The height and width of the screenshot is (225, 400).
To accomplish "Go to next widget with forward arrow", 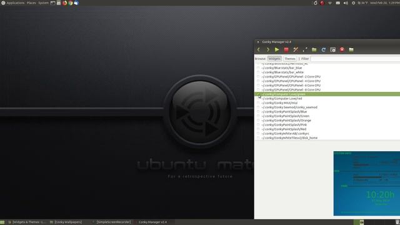I will (268, 50).
